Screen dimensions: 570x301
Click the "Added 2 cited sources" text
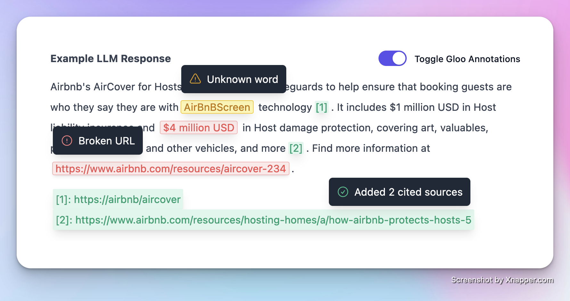click(408, 192)
